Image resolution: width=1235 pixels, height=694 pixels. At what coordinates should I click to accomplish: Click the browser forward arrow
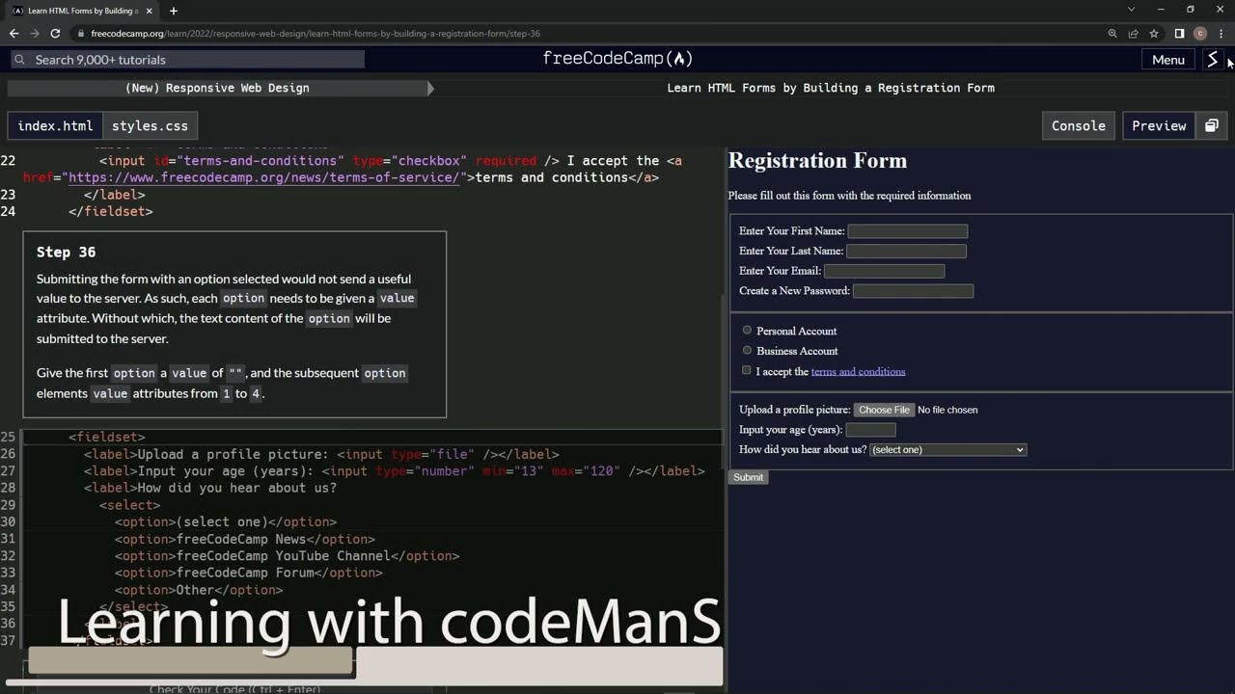tap(35, 33)
